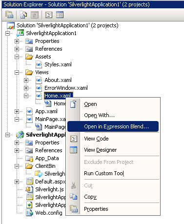Click the Home code-behind file icon

[x=48, y=103]
